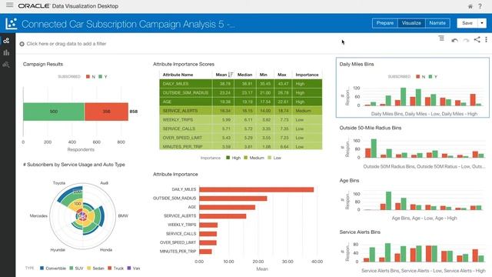Image resolution: width=492 pixels, height=277 pixels.
Task: Select the SERVICE_ALERTS table row
Action: [241, 111]
